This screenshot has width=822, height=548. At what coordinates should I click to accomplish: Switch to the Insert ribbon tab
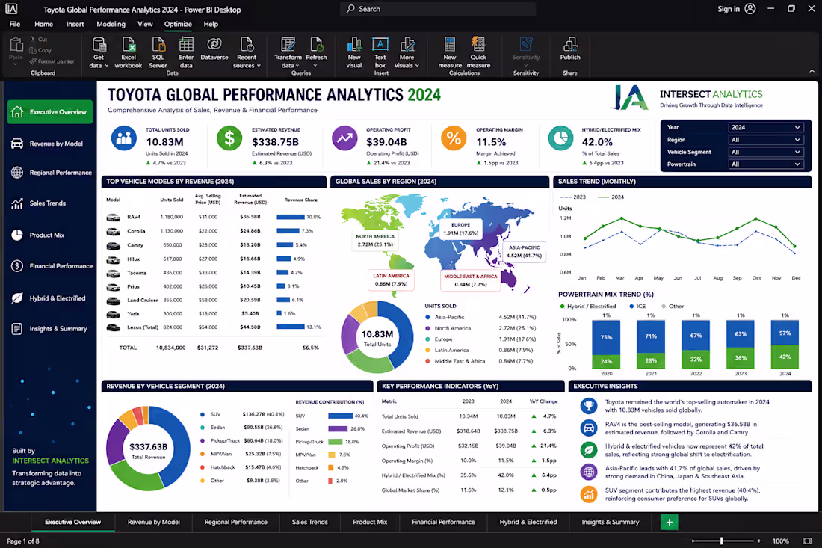75,24
